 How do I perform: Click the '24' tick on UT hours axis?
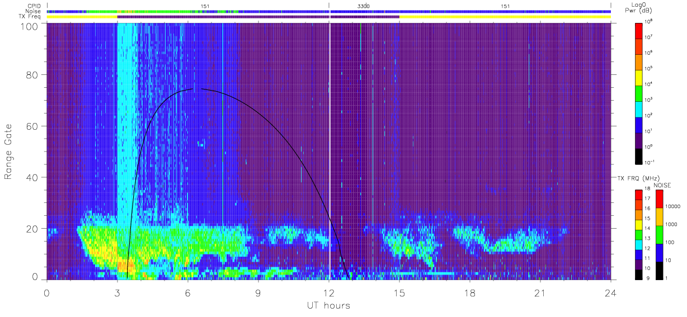click(x=611, y=292)
